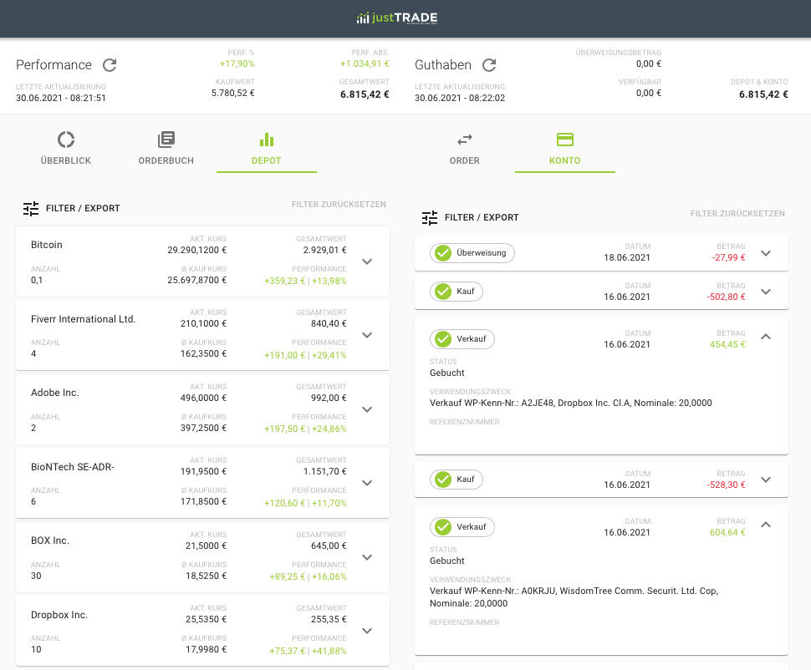
Task: Collapse the Verkauf transaction of 454,45 €
Action: click(x=766, y=337)
